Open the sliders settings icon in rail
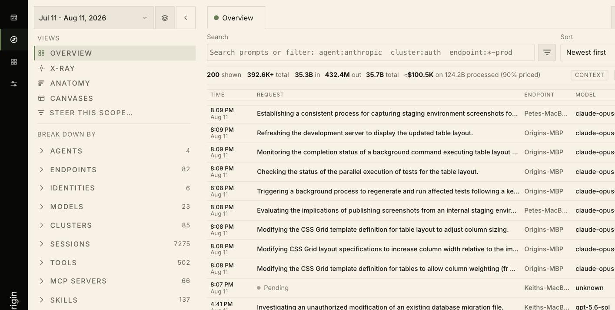The image size is (615, 310). [14, 83]
